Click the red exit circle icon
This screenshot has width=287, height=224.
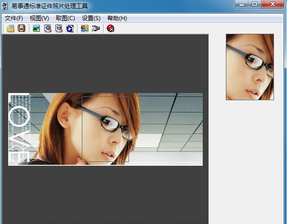[x=111, y=29]
